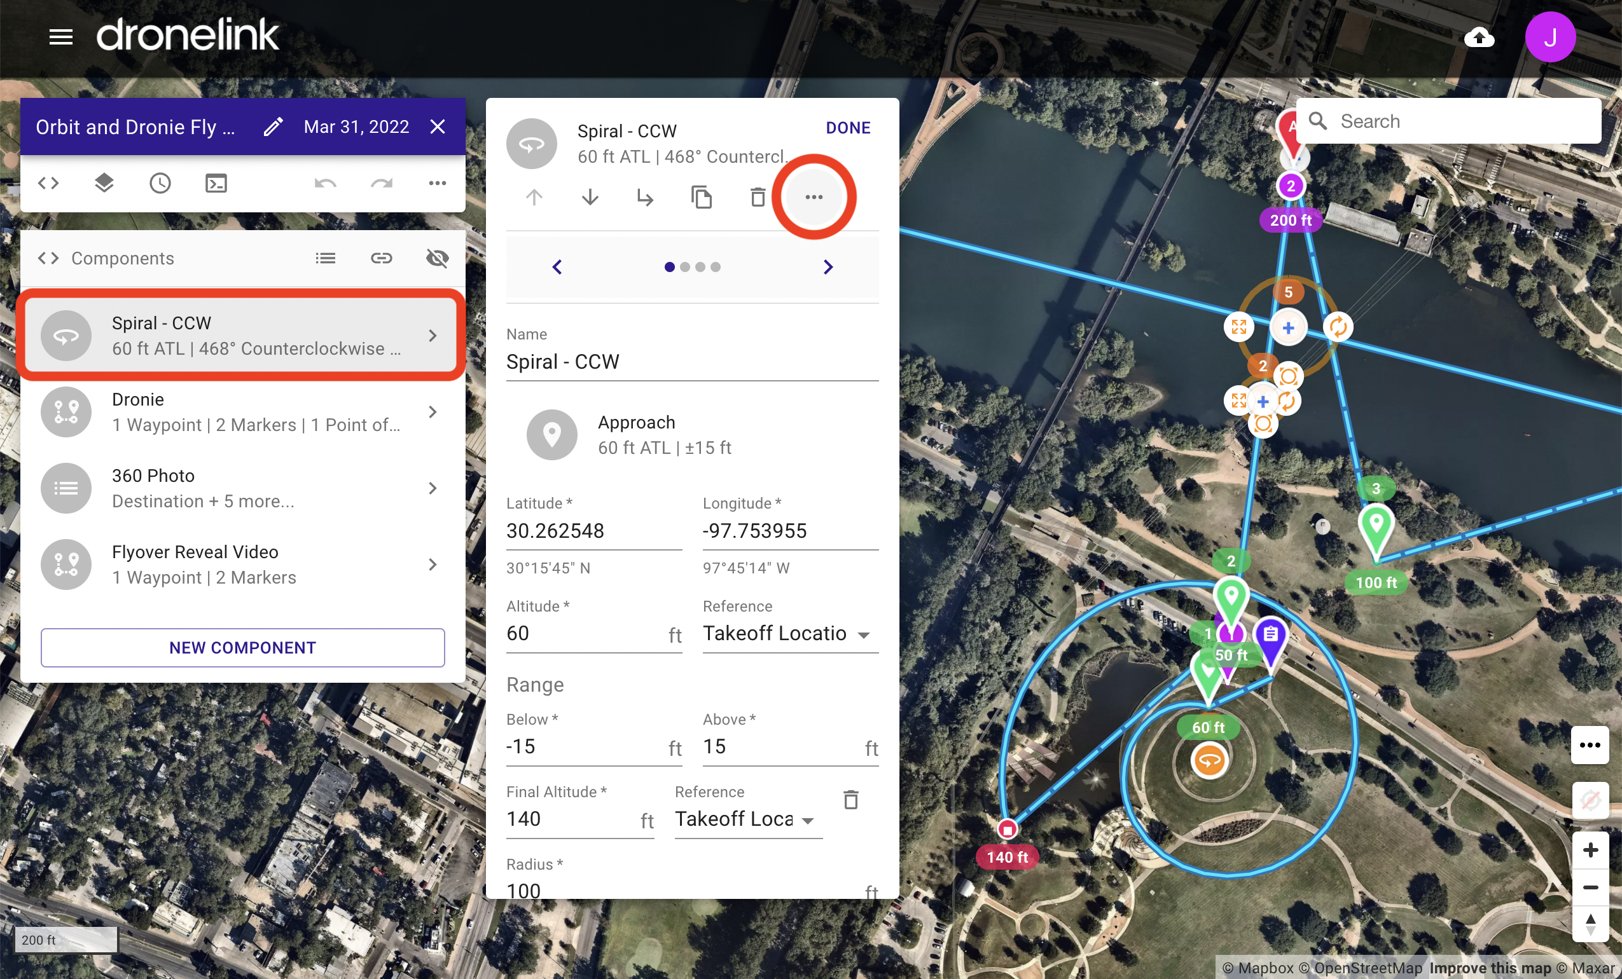
Task: Delete Final Altitude with trash icon
Action: [850, 799]
